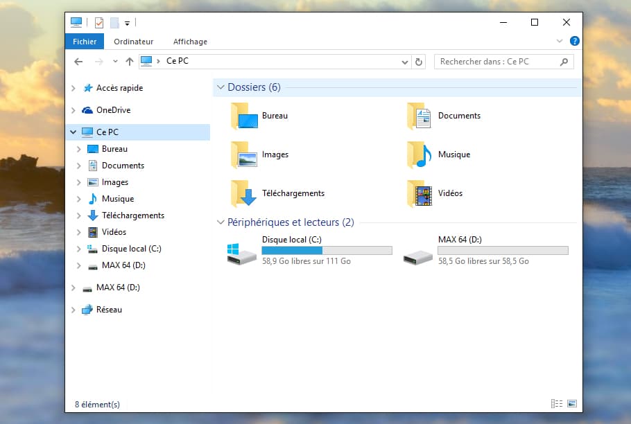The image size is (631, 424).
Task: Select Réseau in the navigation pane
Action: click(x=109, y=310)
